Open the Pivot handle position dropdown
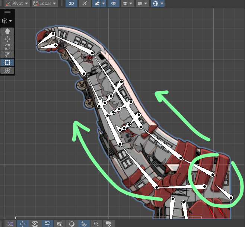Screen dimensions: 245x227 (17, 3)
